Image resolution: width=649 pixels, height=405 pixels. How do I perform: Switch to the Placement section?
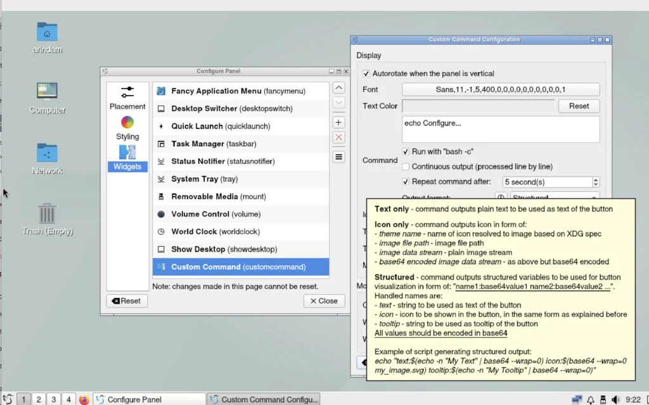tap(127, 97)
